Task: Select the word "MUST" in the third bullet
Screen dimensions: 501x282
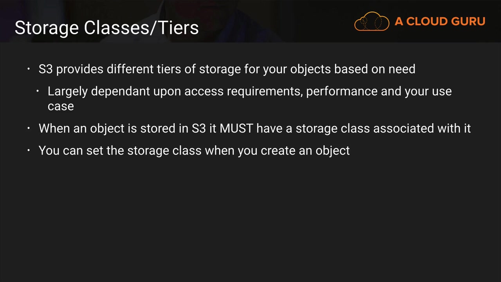Action: click(x=236, y=128)
